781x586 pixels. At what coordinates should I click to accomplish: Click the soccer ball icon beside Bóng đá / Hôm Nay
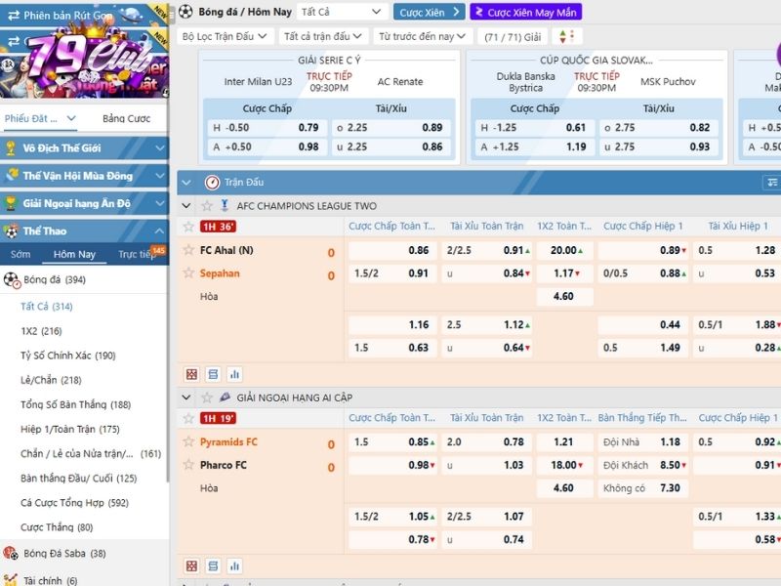(x=185, y=12)
